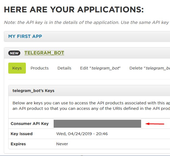Open the Products tab
Viewport: 170px width, 156px height.
[40, 68]
